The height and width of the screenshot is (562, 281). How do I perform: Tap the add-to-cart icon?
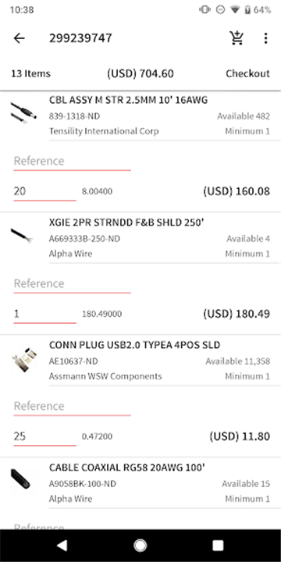coord(237,38)
